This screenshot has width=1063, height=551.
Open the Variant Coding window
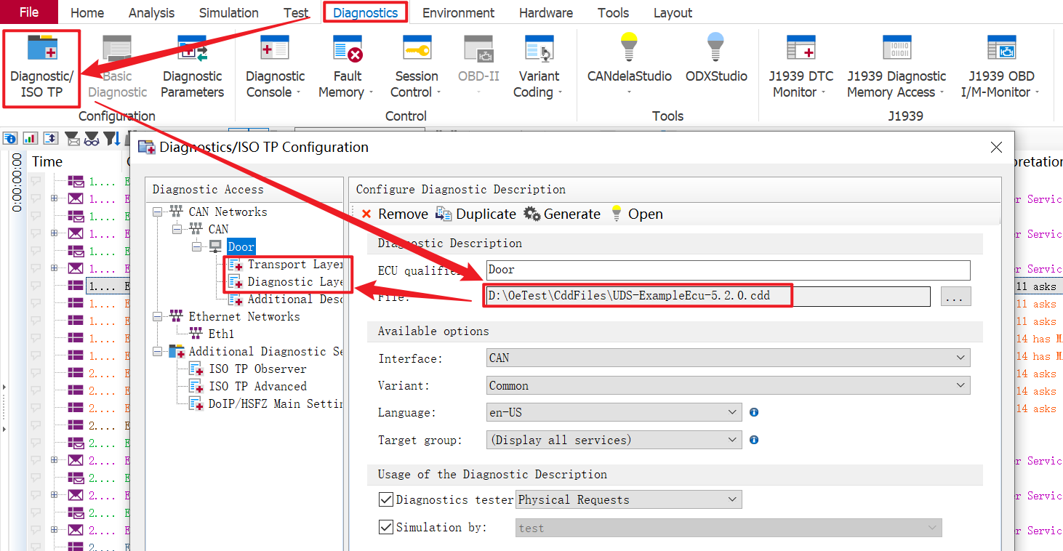539,67
